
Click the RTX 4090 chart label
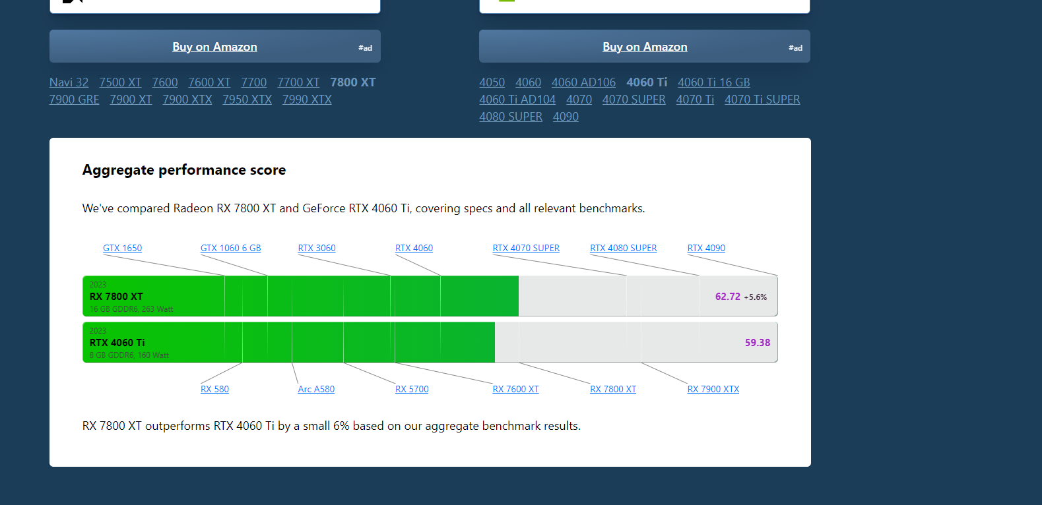pyautogui.click(x=706, y=248)
